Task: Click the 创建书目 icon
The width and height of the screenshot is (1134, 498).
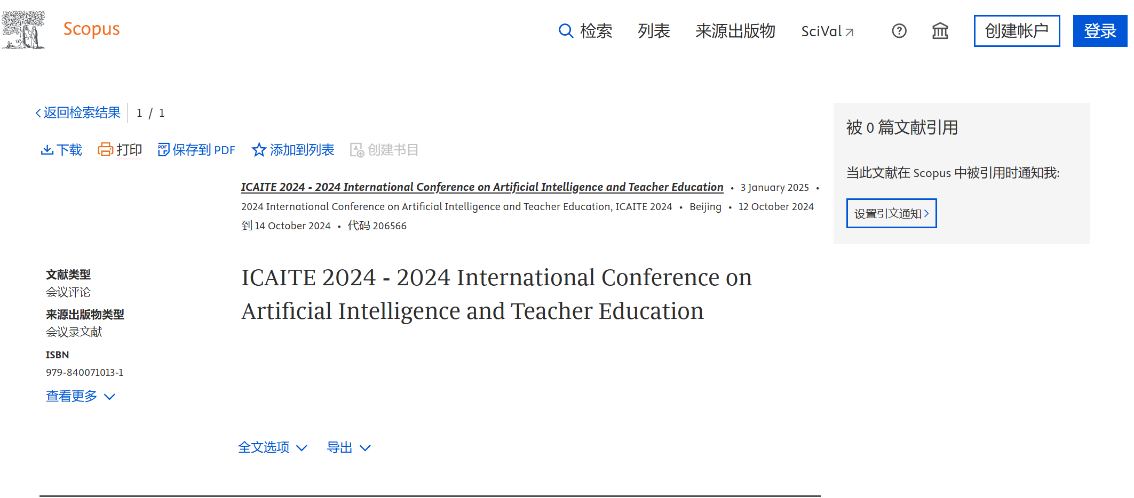Action: tap(356, 150)
